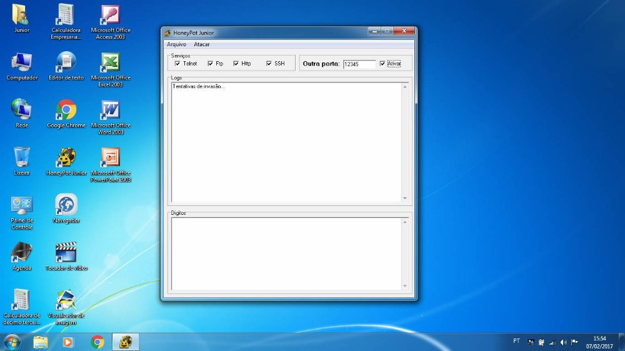The image size is (625, 351).
Task: Open Microsoft Office Word 2003 shortcut
Action: click(111, 111)
